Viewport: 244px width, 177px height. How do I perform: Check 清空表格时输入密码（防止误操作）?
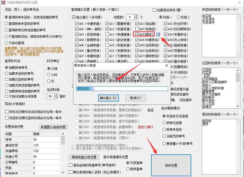(x=70, y=171)
